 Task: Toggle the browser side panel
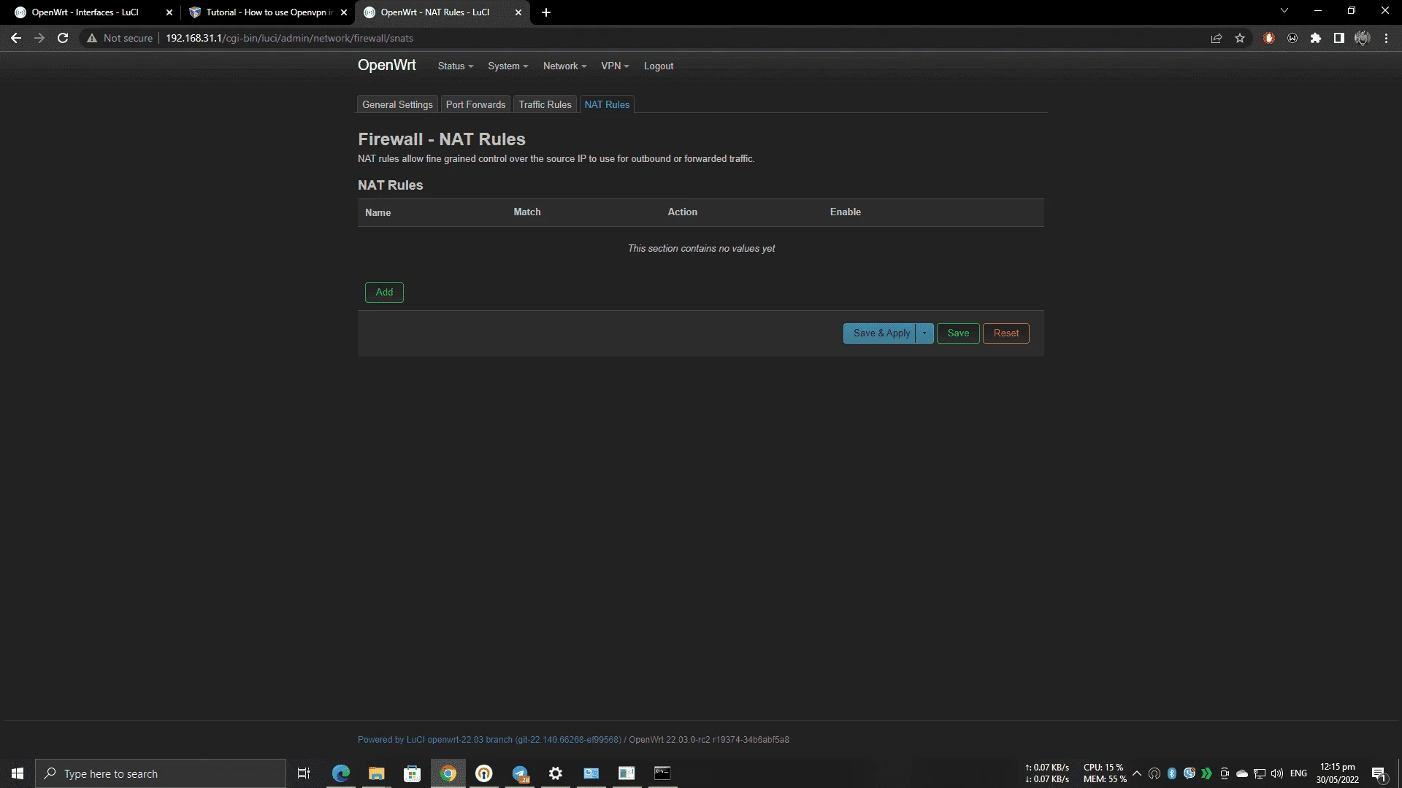pyautogui.click(x=1339, y=38)
